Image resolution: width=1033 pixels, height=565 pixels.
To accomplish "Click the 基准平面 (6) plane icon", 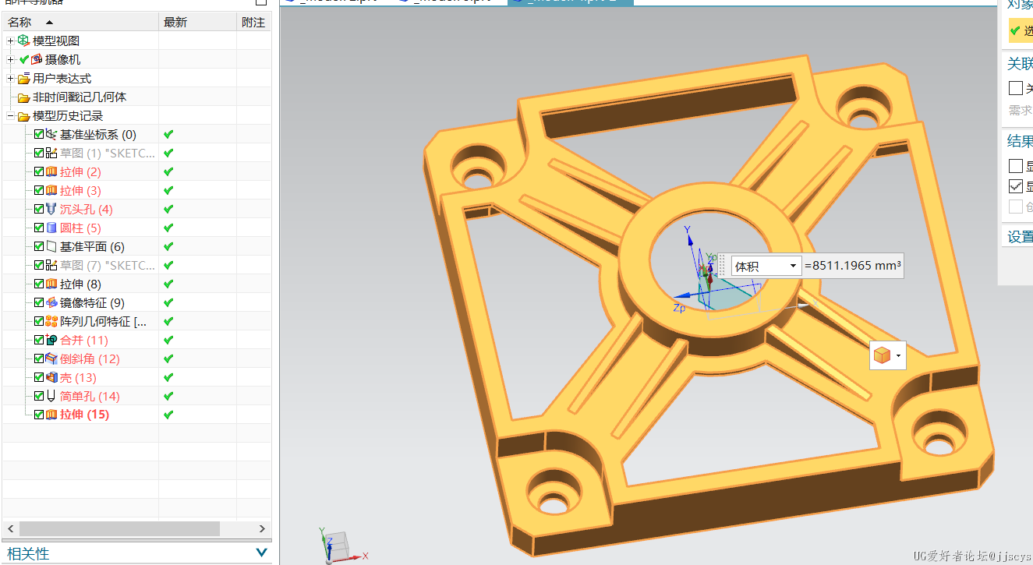I will 51,246.
